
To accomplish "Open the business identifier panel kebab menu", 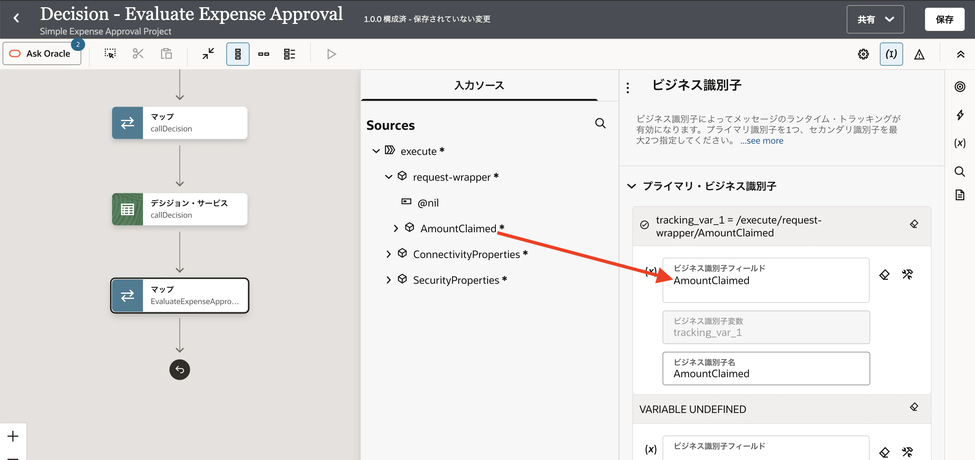I will tap(628, 88).
